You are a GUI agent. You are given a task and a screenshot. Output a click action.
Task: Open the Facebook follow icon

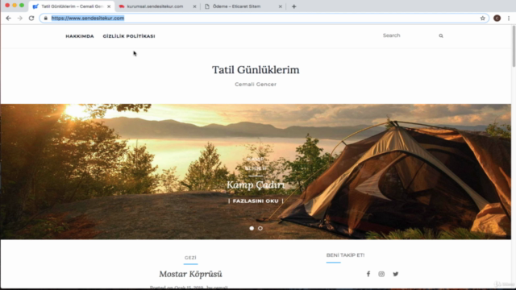(x=368, y=274)
